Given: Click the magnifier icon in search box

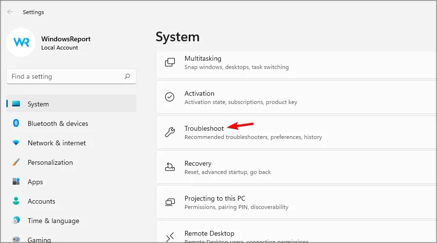Looking at the screenshot, I should (127, 76).
